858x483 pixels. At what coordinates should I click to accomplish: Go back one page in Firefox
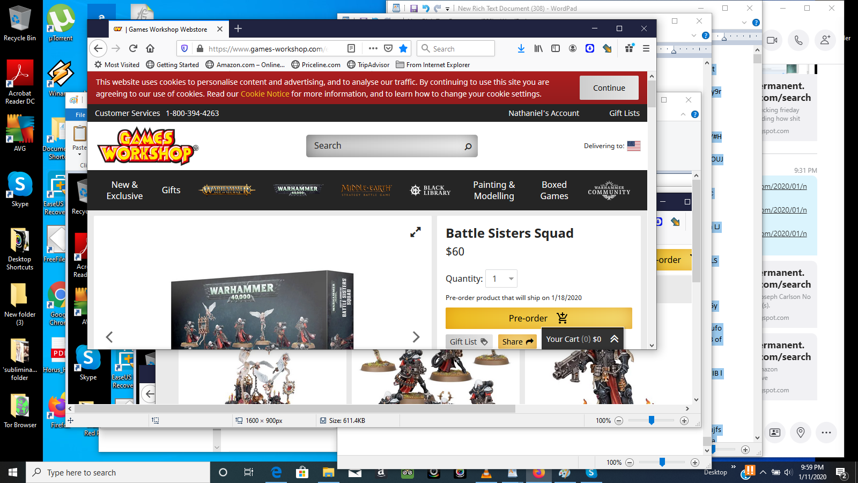coord(98,48)
